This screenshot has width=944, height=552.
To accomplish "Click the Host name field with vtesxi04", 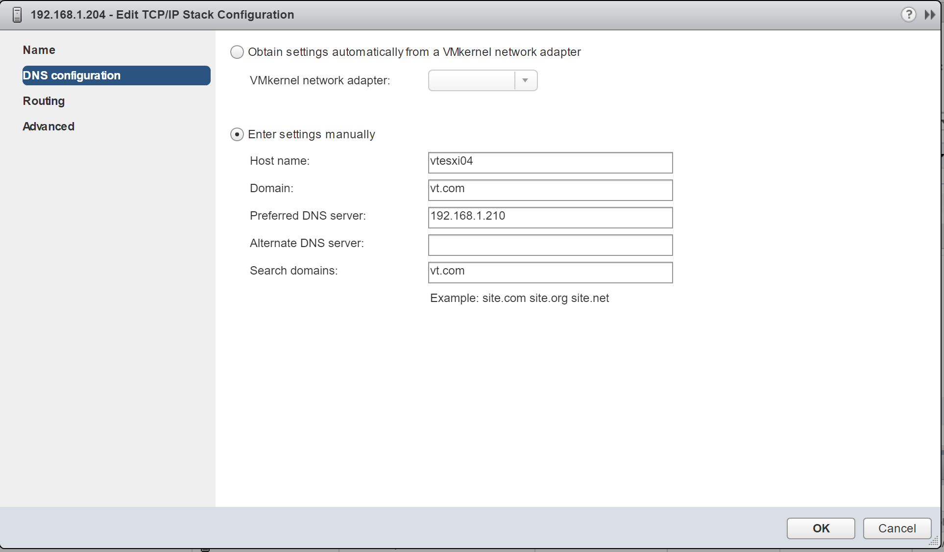I will tap(550, 162).
